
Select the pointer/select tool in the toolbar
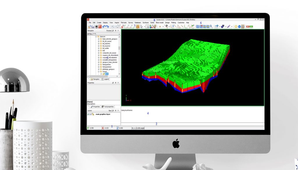141,26
